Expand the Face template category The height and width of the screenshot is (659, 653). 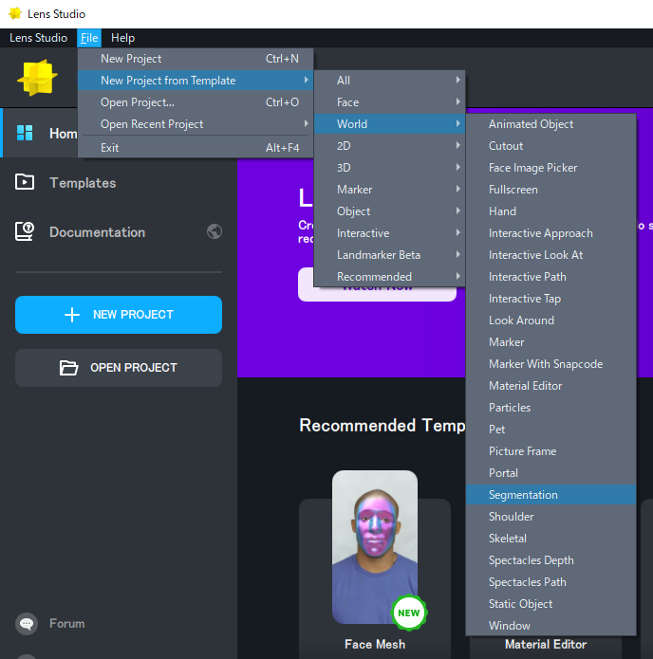(389, 102)
